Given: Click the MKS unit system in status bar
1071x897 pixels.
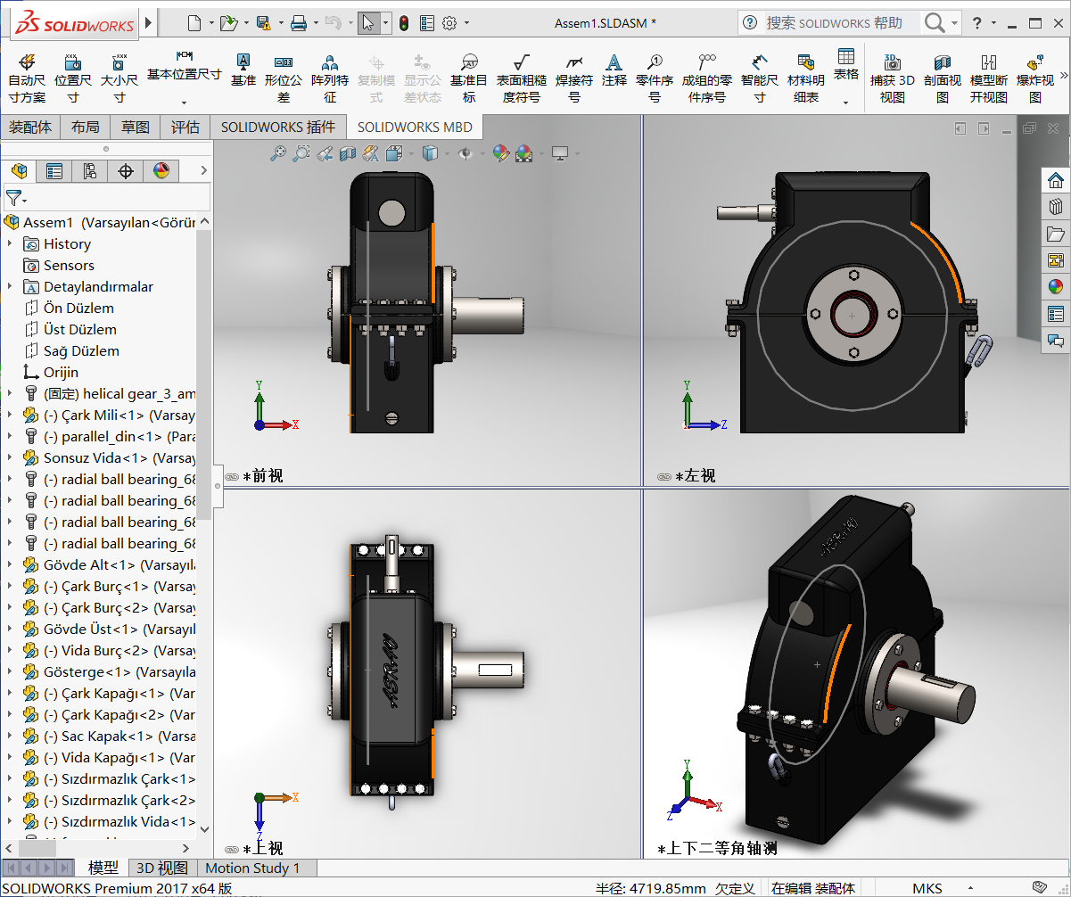Looking at the screenshot, I should point(927,888).
